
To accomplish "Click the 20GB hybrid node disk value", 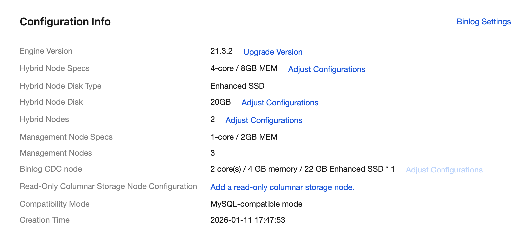I will (x=220, y=102).
